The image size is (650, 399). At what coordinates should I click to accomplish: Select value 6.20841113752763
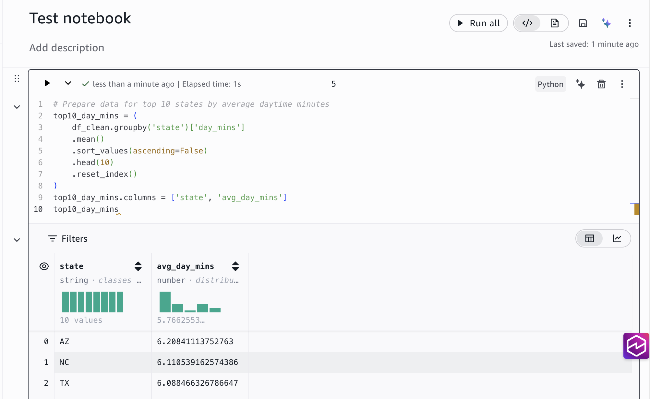195,342
